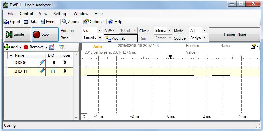Screen dimensions: 263x131
Task: Click the Add Tab button
Action: click(120, 38)
